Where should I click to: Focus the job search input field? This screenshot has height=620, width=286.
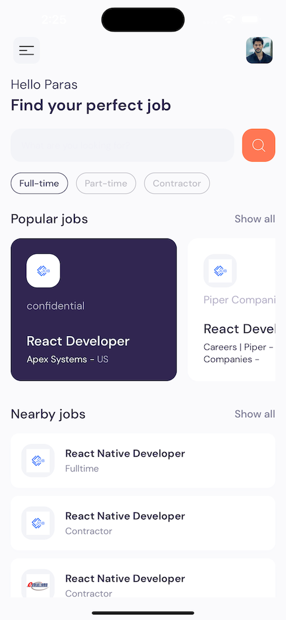pos(123,145)
